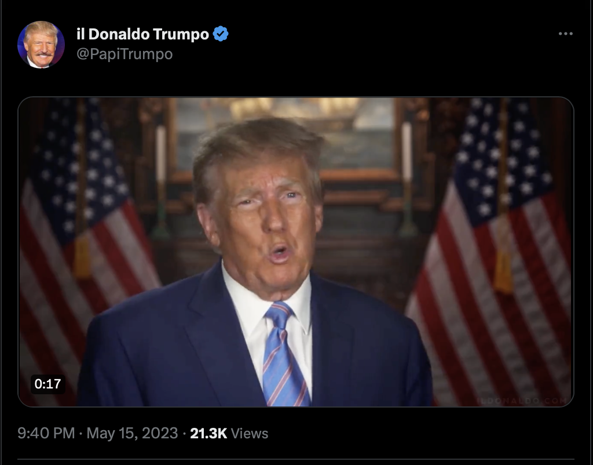Open the 9:40 PM timestamp link
The width and height of the screenshot is (593, 465).
46,433
